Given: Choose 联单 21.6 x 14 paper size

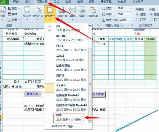Looking at the screenshot, I should tap(66, 118).
